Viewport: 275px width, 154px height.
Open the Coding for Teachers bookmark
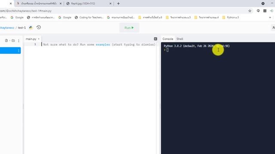click(89, 18)
